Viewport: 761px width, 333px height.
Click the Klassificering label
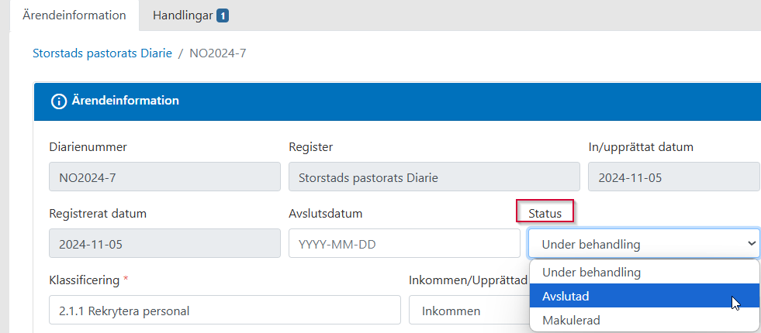84,280
